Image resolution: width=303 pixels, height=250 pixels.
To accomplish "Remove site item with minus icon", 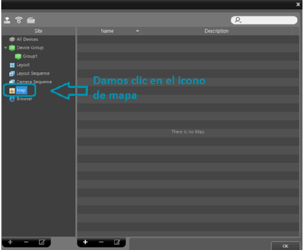I will 26,242.
